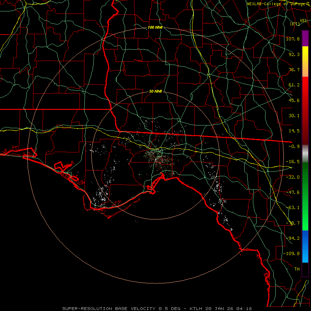Screen dimensions: 311x311
Task: Click the 61.2 velocity scale value
Action: [x=294, y=85]
